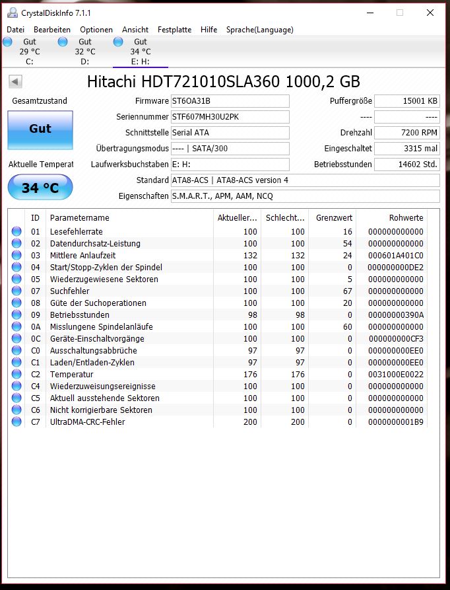Click the Hitachi HDT721010SLA360 disk title
450x590 pixels.
[224, 81]
